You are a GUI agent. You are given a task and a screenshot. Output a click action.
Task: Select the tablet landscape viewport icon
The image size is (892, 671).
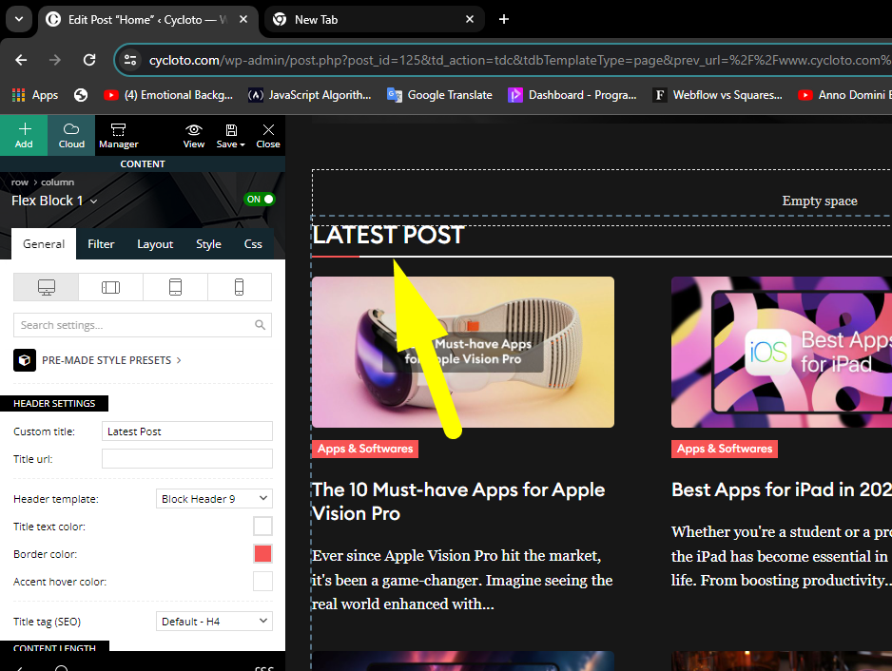pyautogui.click(x=110, y=287)
